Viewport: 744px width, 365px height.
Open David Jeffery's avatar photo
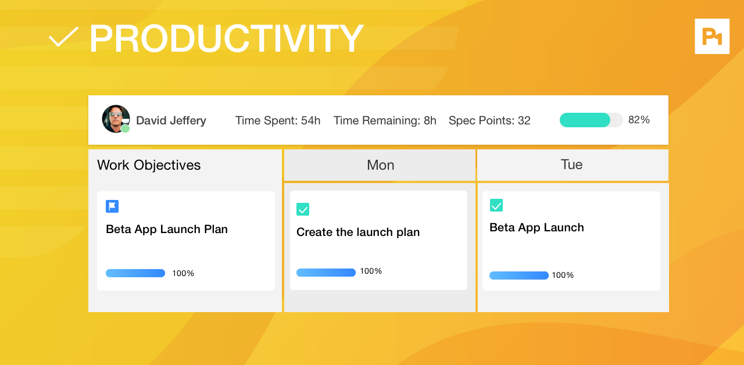[x=116, y=119]
